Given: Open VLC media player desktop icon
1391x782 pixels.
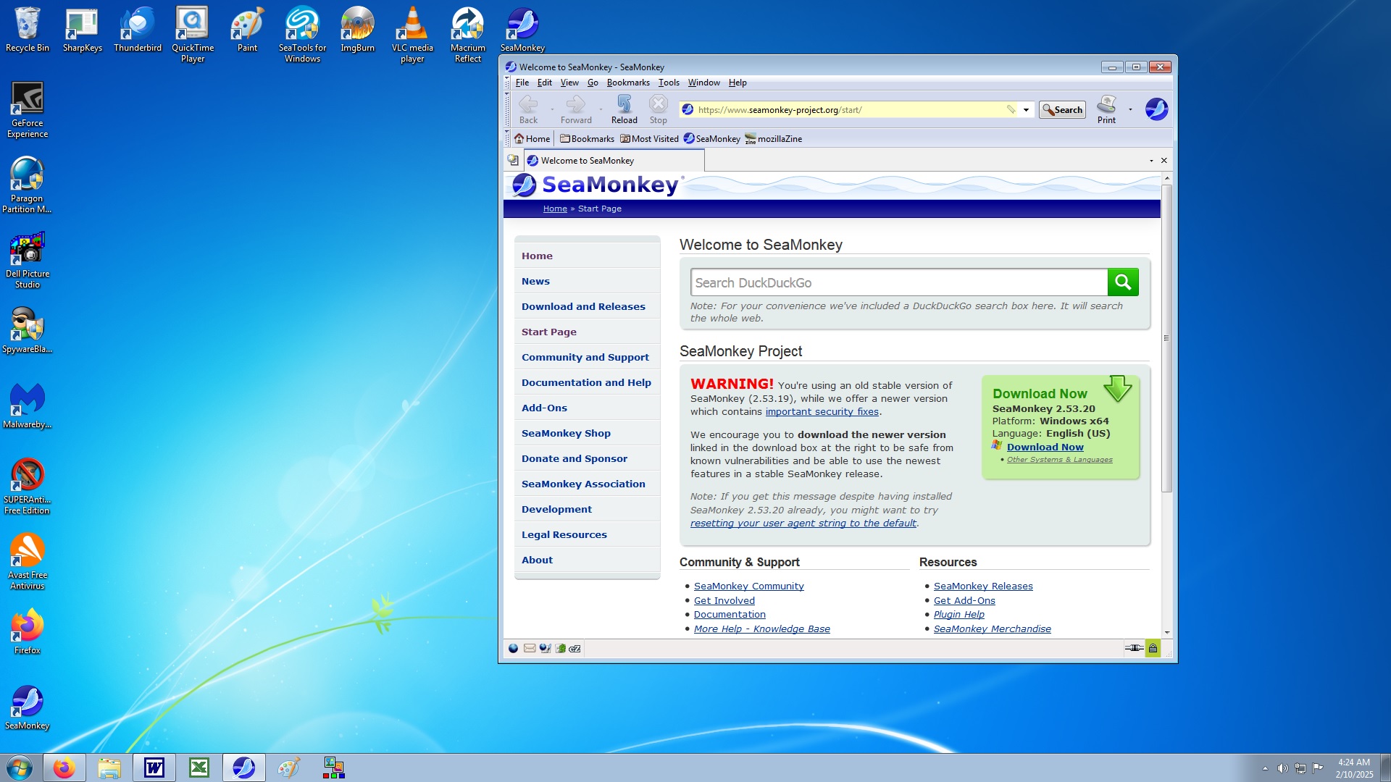Looking at the screenshot, I should point(412,35).
